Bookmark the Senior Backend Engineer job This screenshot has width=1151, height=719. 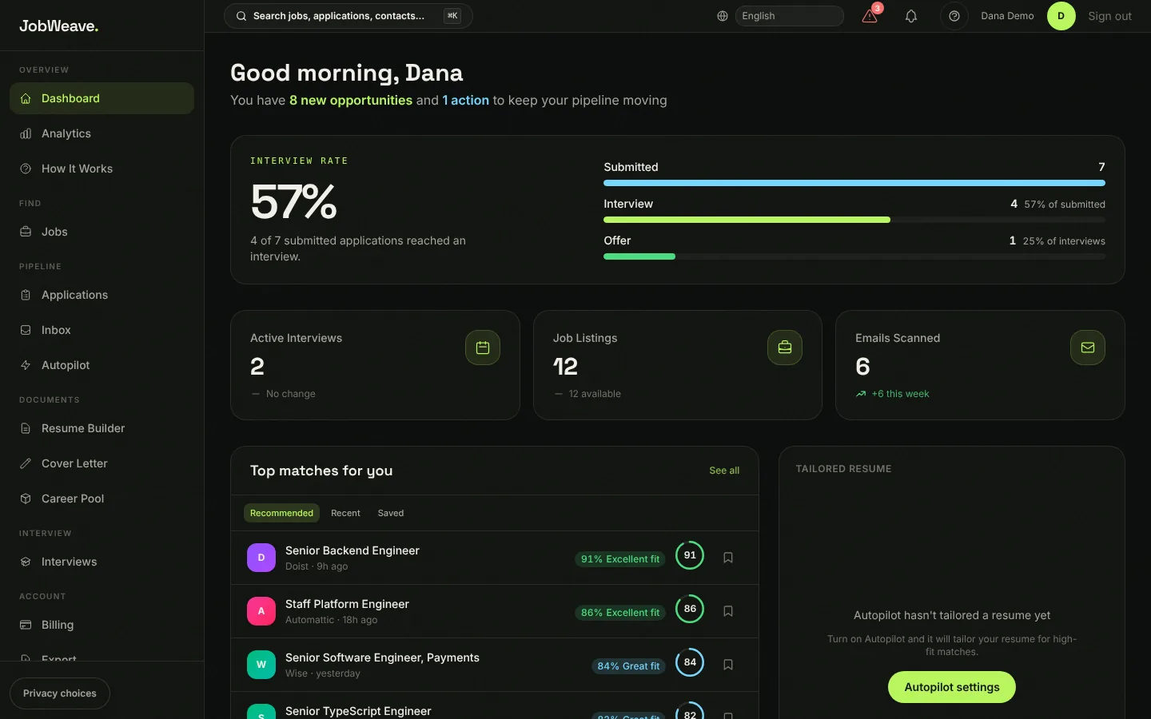pyautogui.click(x=728, y=558)
